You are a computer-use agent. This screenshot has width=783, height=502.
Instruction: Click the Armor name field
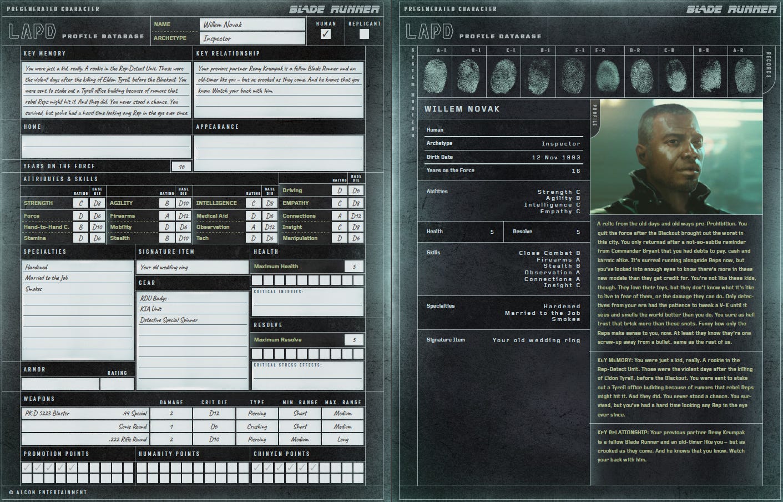pos(60,384)
